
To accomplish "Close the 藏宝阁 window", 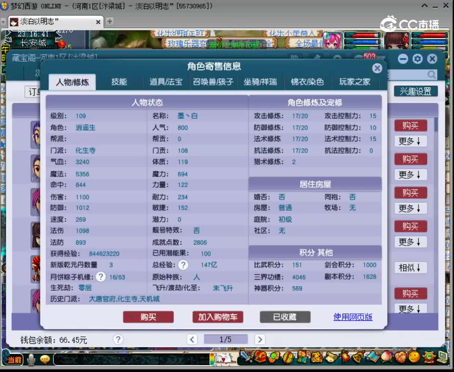I will (432, 59).
